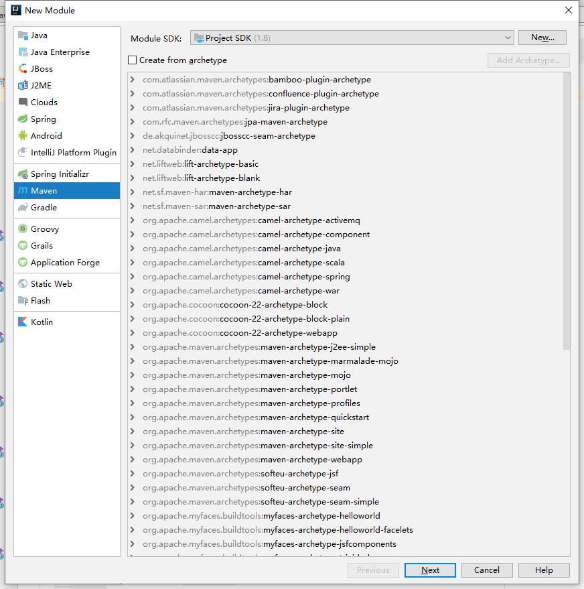Select the Grails module icon
The image size is (584, 589).
click(23, 246)
